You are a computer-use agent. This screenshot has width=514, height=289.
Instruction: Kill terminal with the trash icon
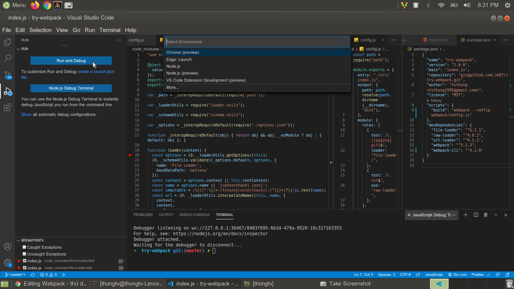pos(485,215)
